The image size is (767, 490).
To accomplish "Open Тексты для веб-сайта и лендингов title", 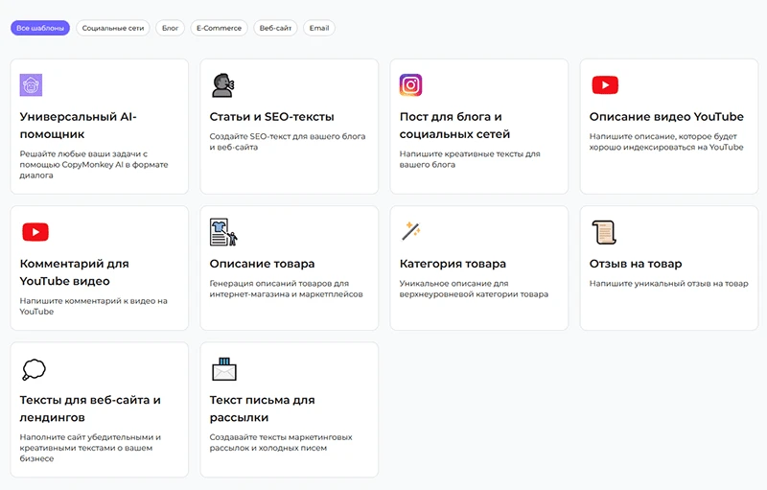I will (90, 408).
